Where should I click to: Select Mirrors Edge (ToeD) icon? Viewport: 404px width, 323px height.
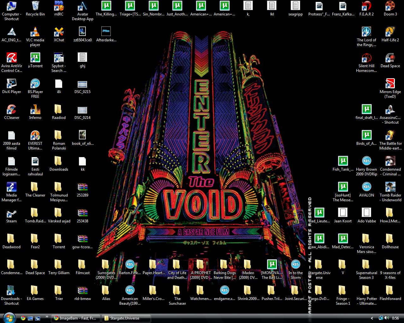[x=390, y=89]
